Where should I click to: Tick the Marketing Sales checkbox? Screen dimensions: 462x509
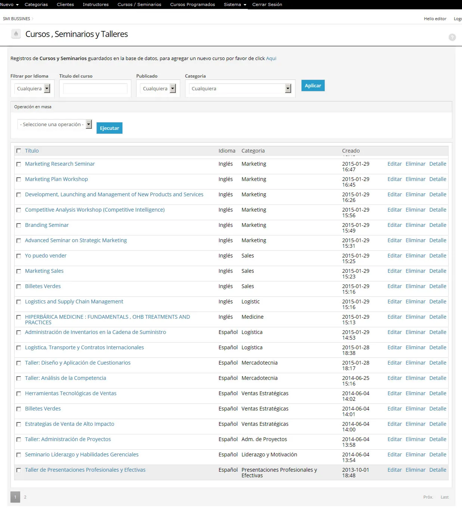(x=19, y=271)
